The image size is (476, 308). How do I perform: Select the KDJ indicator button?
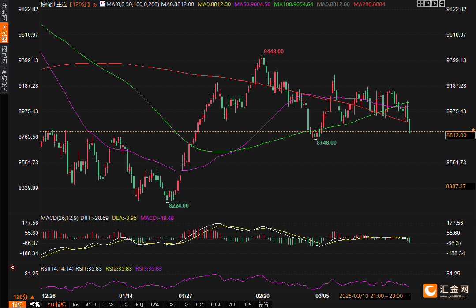coord(140,304)
